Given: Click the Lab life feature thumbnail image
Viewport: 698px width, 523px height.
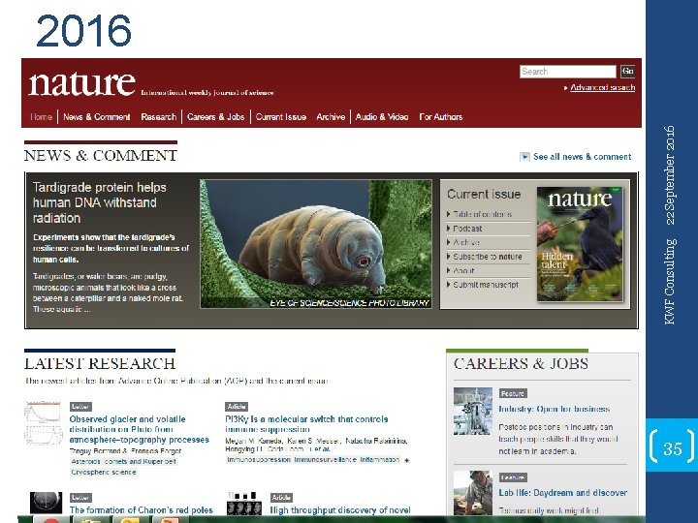Looking at the screenshot, I should tap(473, 493).
